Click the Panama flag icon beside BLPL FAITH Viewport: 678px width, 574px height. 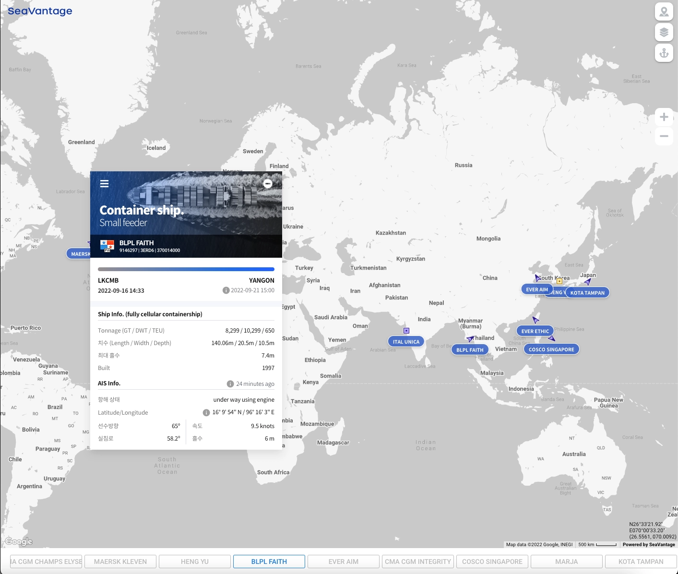pyautogui.click(x=107, y=246)
